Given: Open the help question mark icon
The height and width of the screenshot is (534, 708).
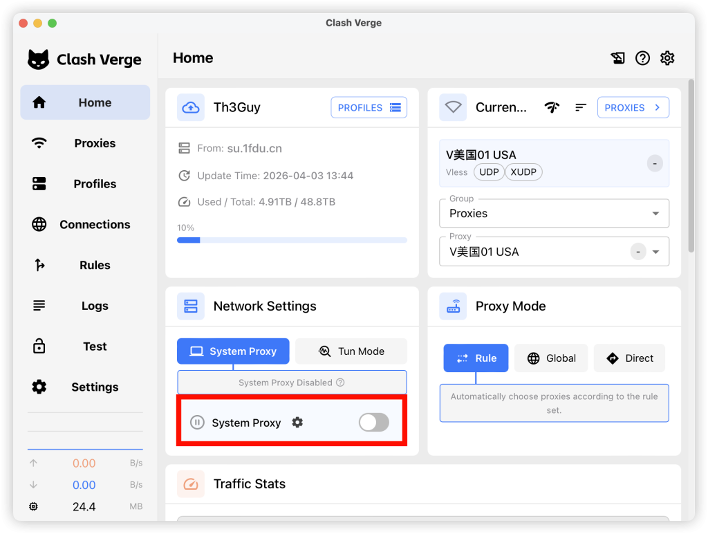Looking at the screenshot, I should pyautogui.click(x=642, y=58).
